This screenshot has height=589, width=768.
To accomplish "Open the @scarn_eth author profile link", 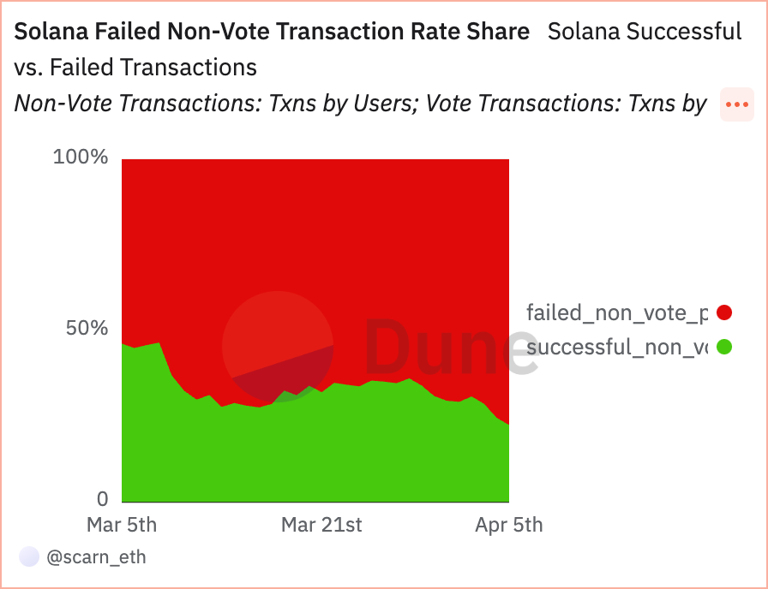I will click(x=96, y=556).
